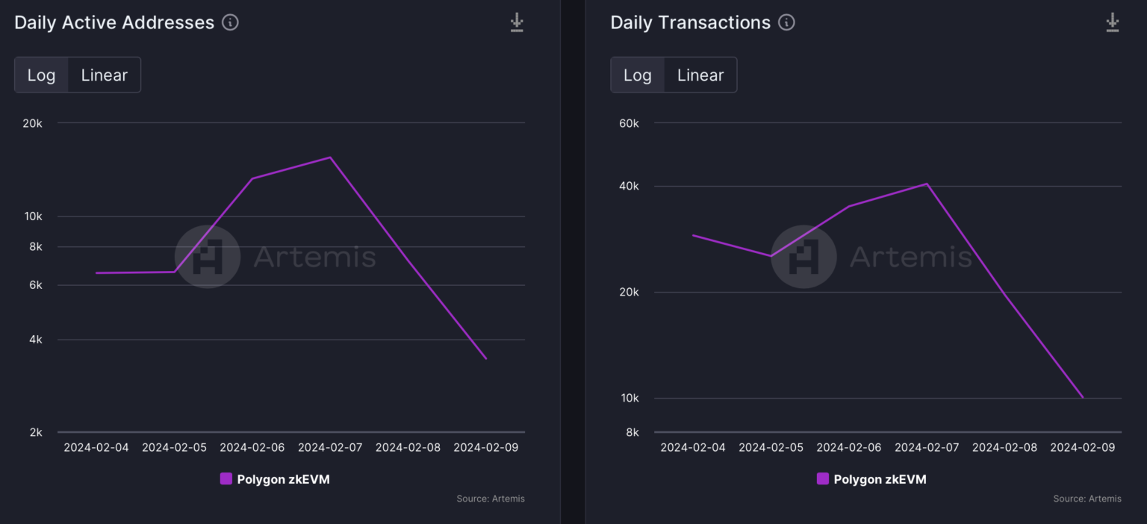The image size is (1147, 524).
Task: Switch Daily Transactions chart to Linear scale
Action: (700, 75)
